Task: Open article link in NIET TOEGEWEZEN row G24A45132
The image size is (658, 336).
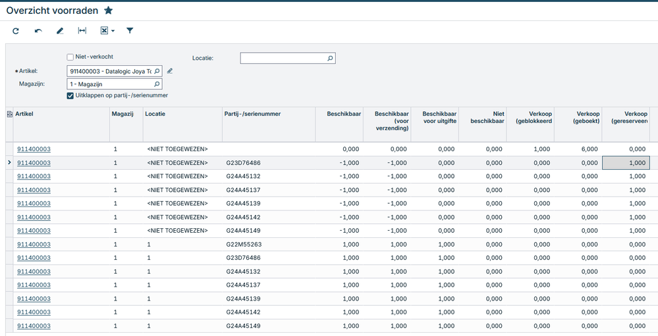Action: pyautogui.click(x=34, y=176)
